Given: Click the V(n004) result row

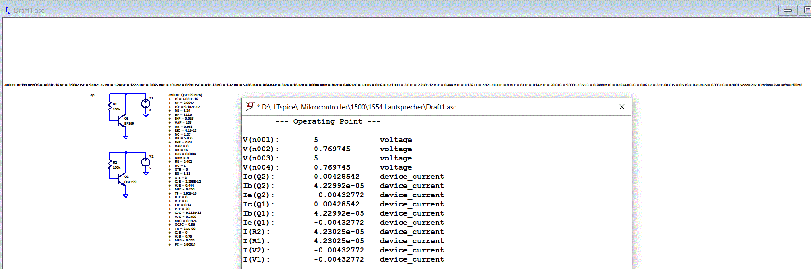Looking at the screenshot, I should [x=328, y=167].
